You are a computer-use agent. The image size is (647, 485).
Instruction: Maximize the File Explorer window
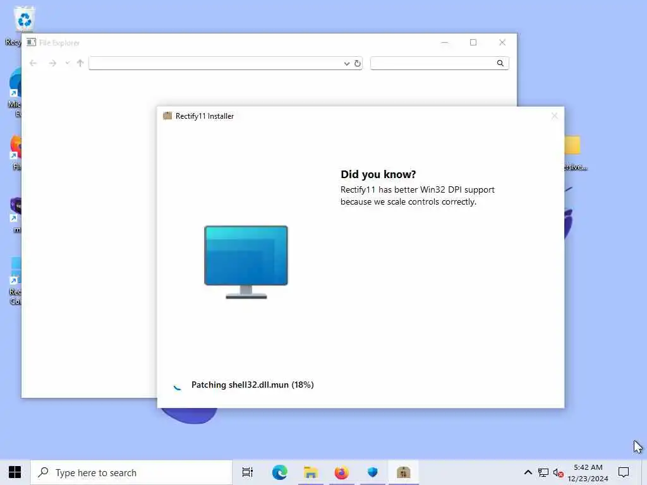point(473,42)
